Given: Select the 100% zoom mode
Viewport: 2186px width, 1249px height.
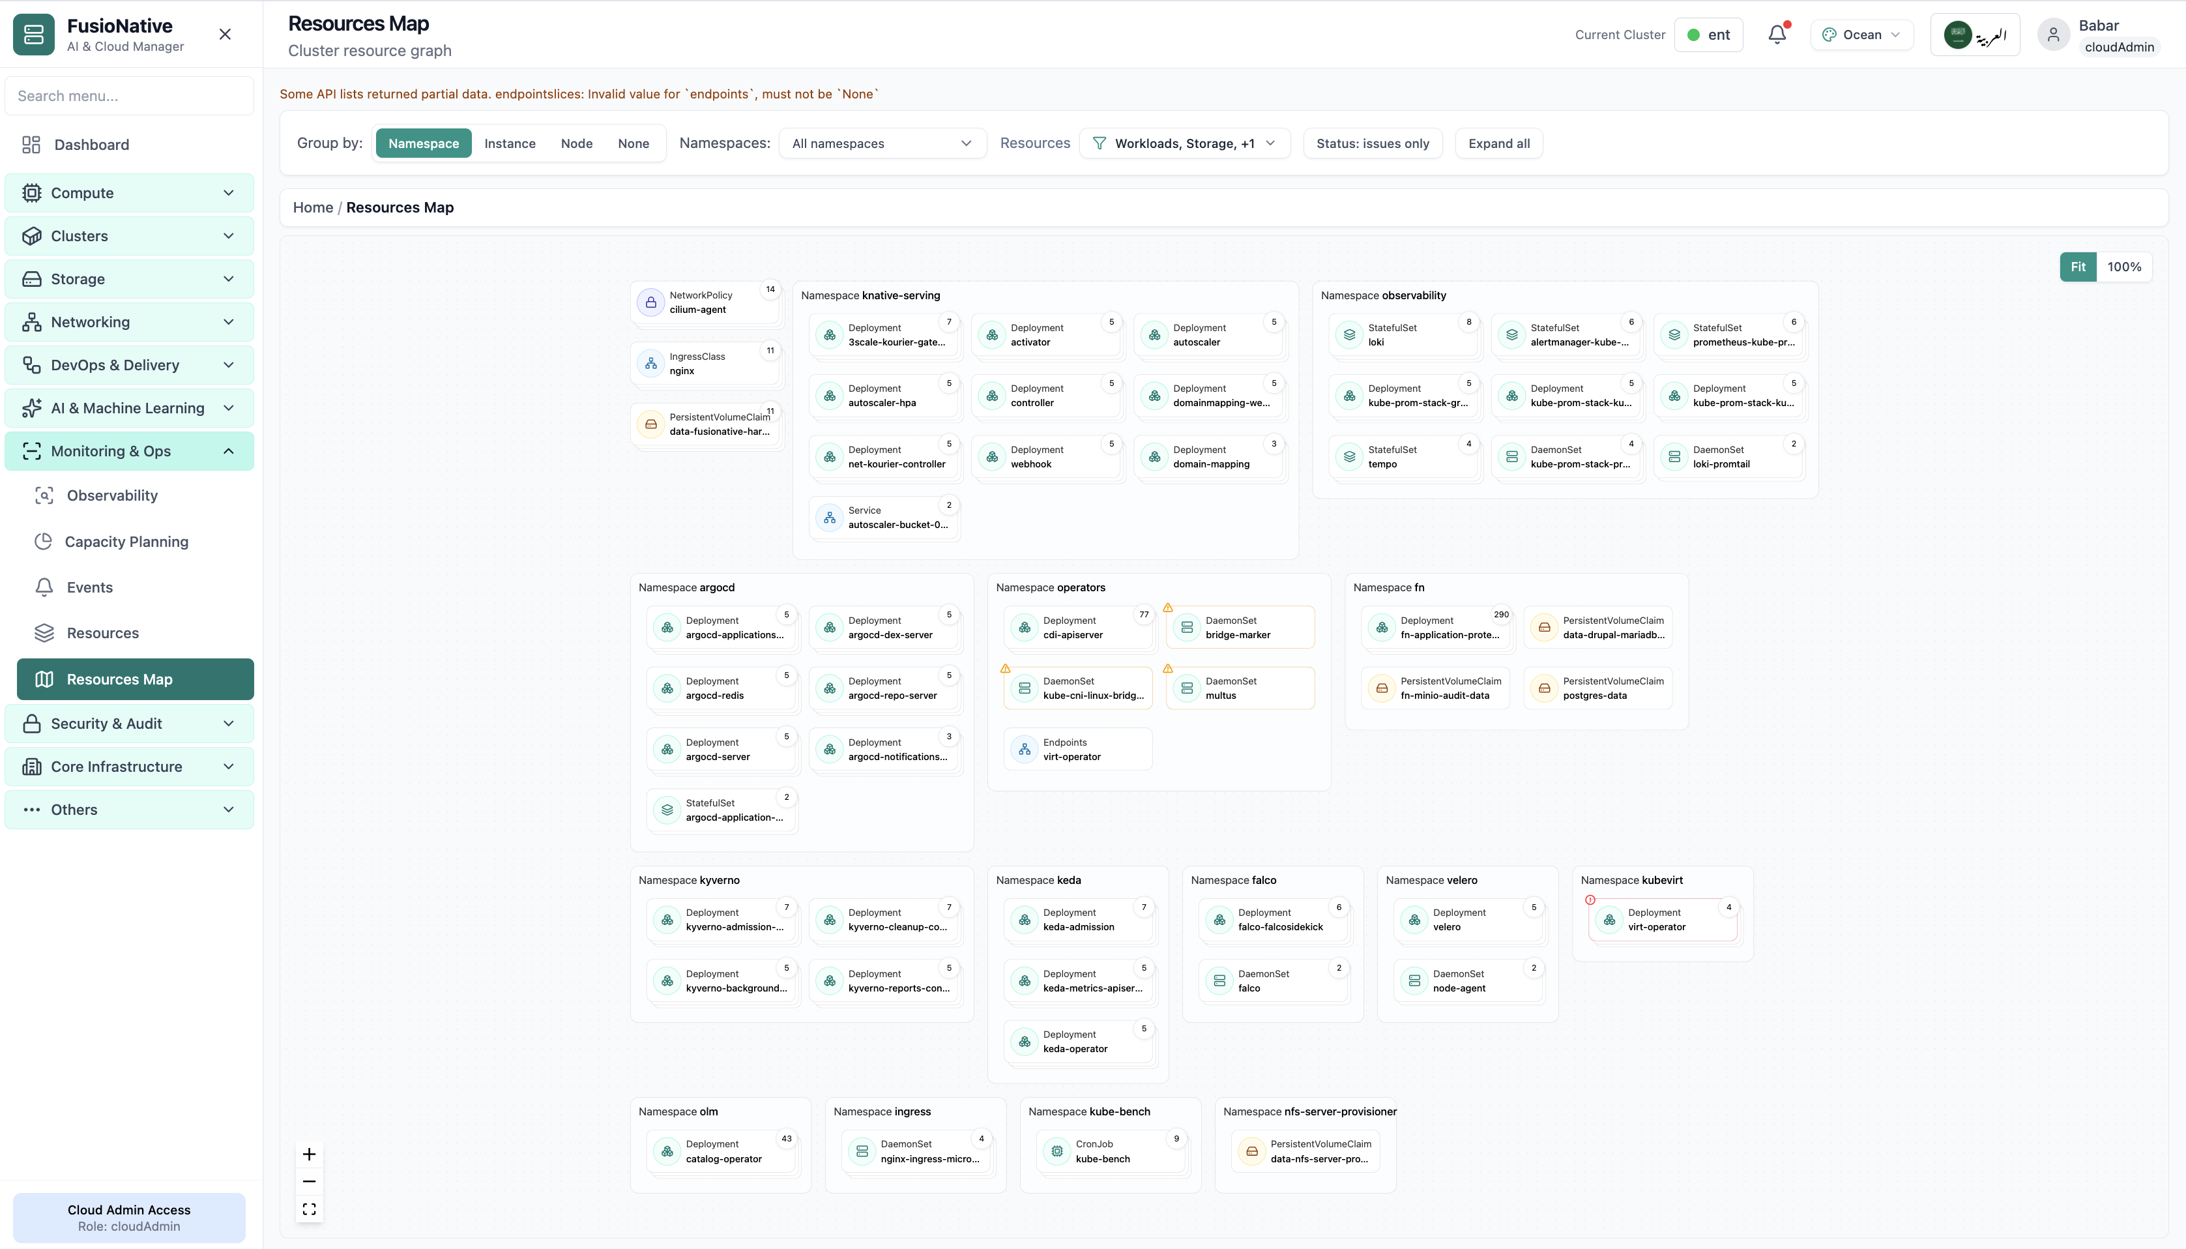Looking at the screenshot, I should coord(2124,267).
